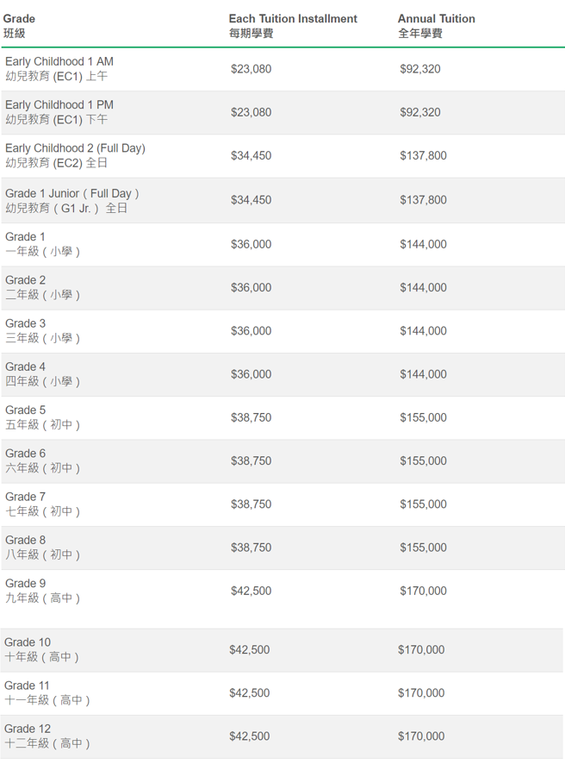
Task: Select Grade 11 installment amount $42,500
Action: (249, 693)
